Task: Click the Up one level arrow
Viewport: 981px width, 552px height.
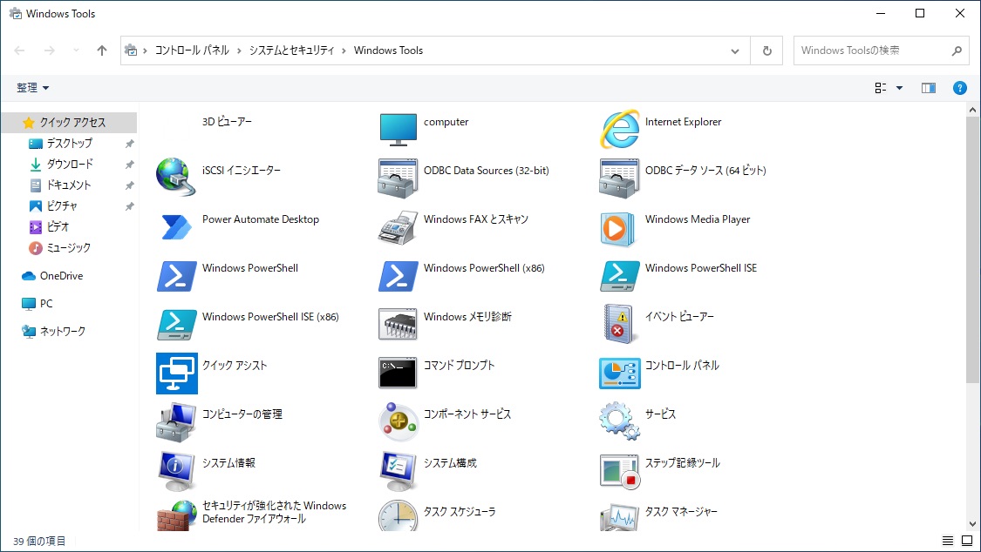Action: tap(102, 50)
